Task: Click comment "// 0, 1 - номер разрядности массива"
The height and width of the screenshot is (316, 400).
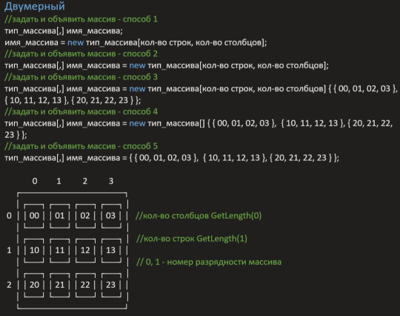Action: click(x=209, y=262)
